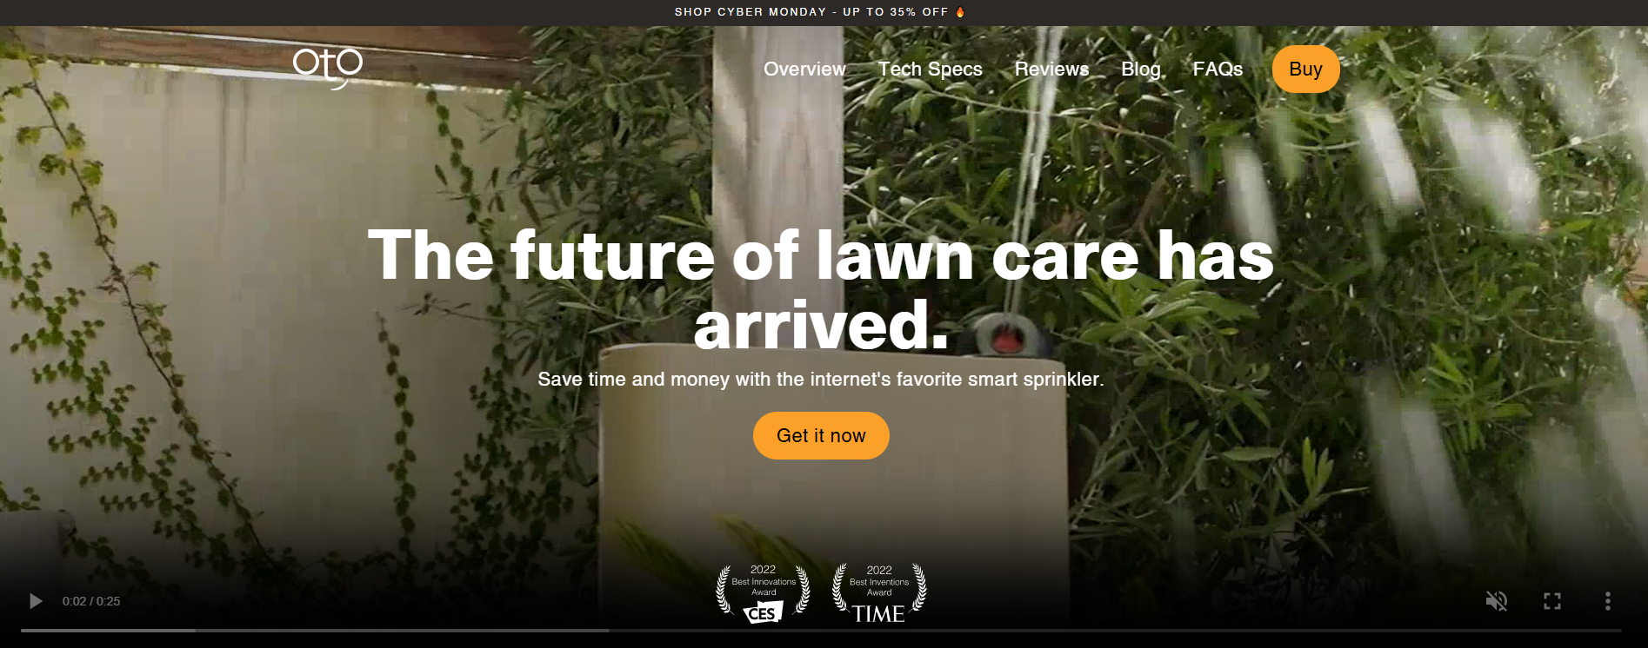Seek along the video progress bar

coord(821,630)
